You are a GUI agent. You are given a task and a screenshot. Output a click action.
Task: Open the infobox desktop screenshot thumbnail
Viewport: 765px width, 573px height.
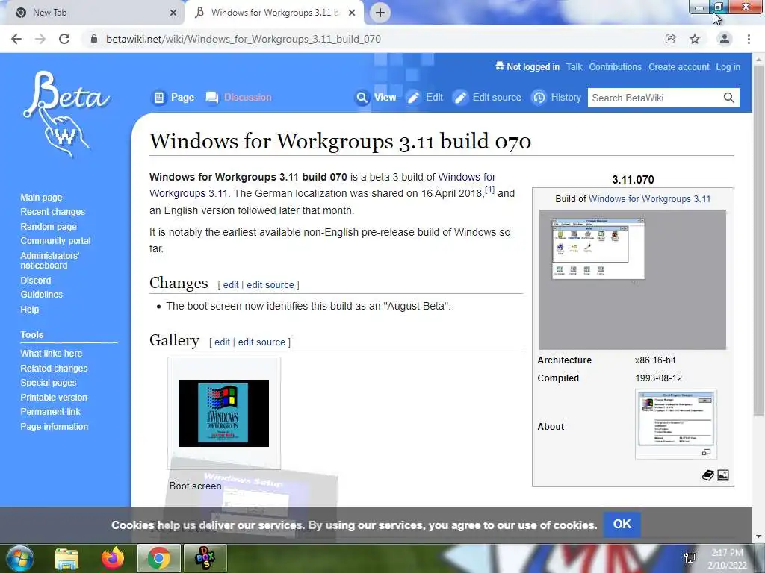(x=632, y=280)
